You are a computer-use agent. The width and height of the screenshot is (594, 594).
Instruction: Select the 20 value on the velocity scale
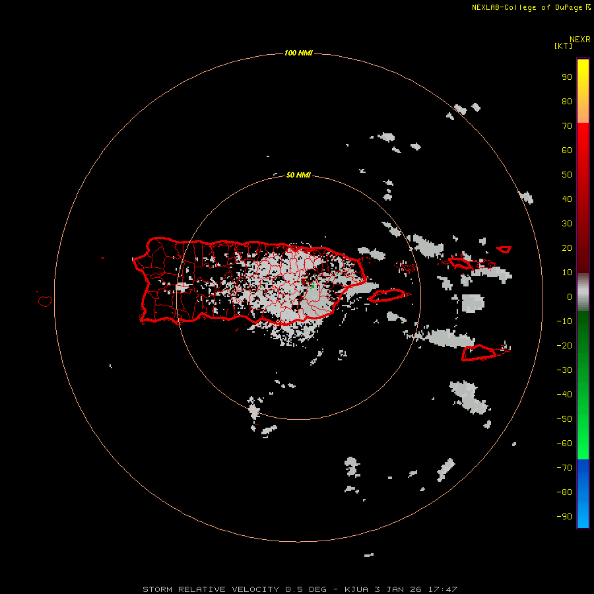[x=567, y=247]
